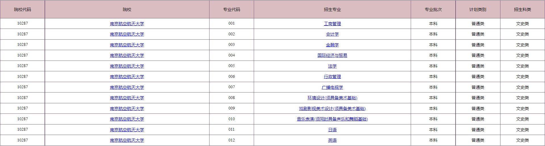Click the 院校代码 column header
This screenshot has width=545, height=146.
pyautogui.click(x=22, y=10)
